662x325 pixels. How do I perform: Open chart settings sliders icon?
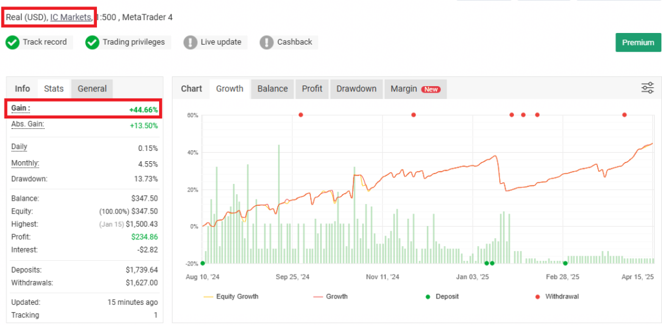[x=647, y=88]
